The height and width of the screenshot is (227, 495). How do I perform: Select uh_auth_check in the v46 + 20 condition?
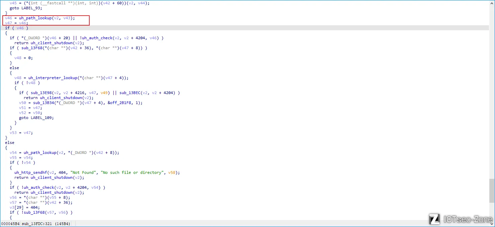coord(97,38)
